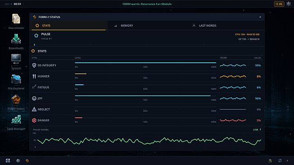This screenshot has height=165, width=294.
Task: Click the Fatigue blue trend sparkline
Action: click(233, 87)
